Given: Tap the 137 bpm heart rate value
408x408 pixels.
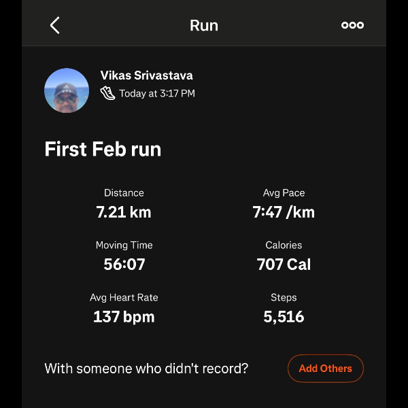Looking at the screenshot, I should 124,317.
